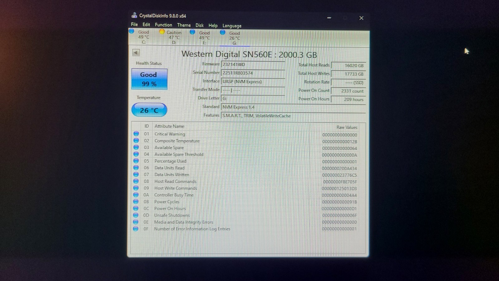499x281 pixels.
Task: Click the status orb beside Critical Warning
Action: point(136,134)
